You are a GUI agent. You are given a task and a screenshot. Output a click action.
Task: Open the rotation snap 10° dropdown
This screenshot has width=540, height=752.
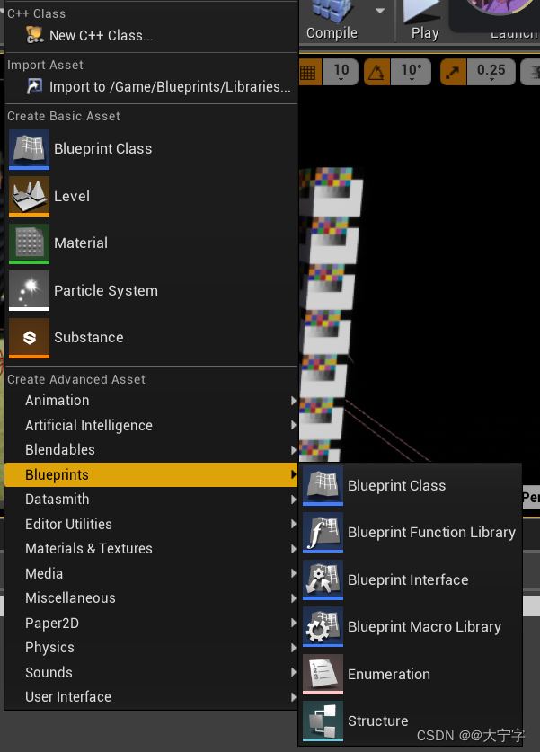point(411,72)
